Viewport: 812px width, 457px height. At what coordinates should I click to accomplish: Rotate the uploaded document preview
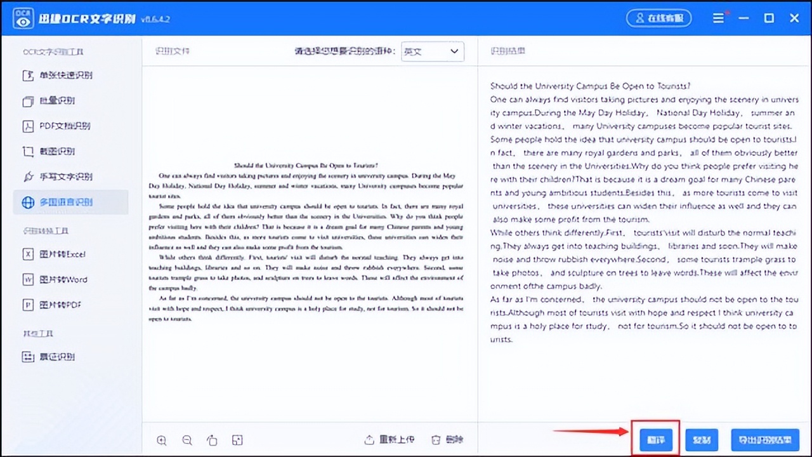pyautogui.click(x=212, y=440)
